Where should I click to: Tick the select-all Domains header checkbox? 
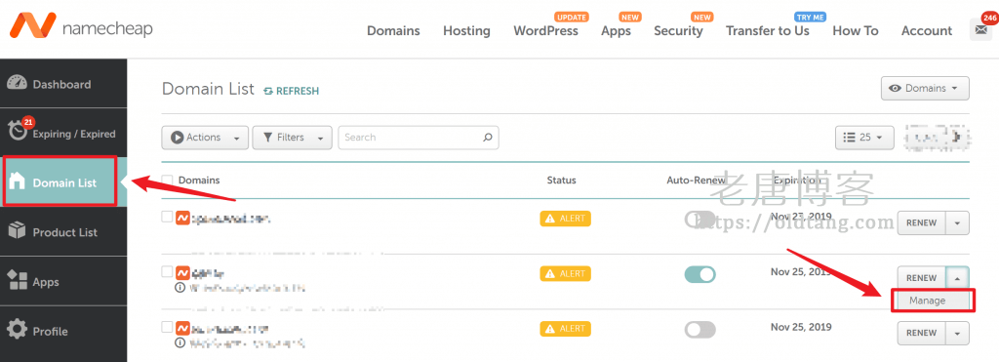click(167, 181)
